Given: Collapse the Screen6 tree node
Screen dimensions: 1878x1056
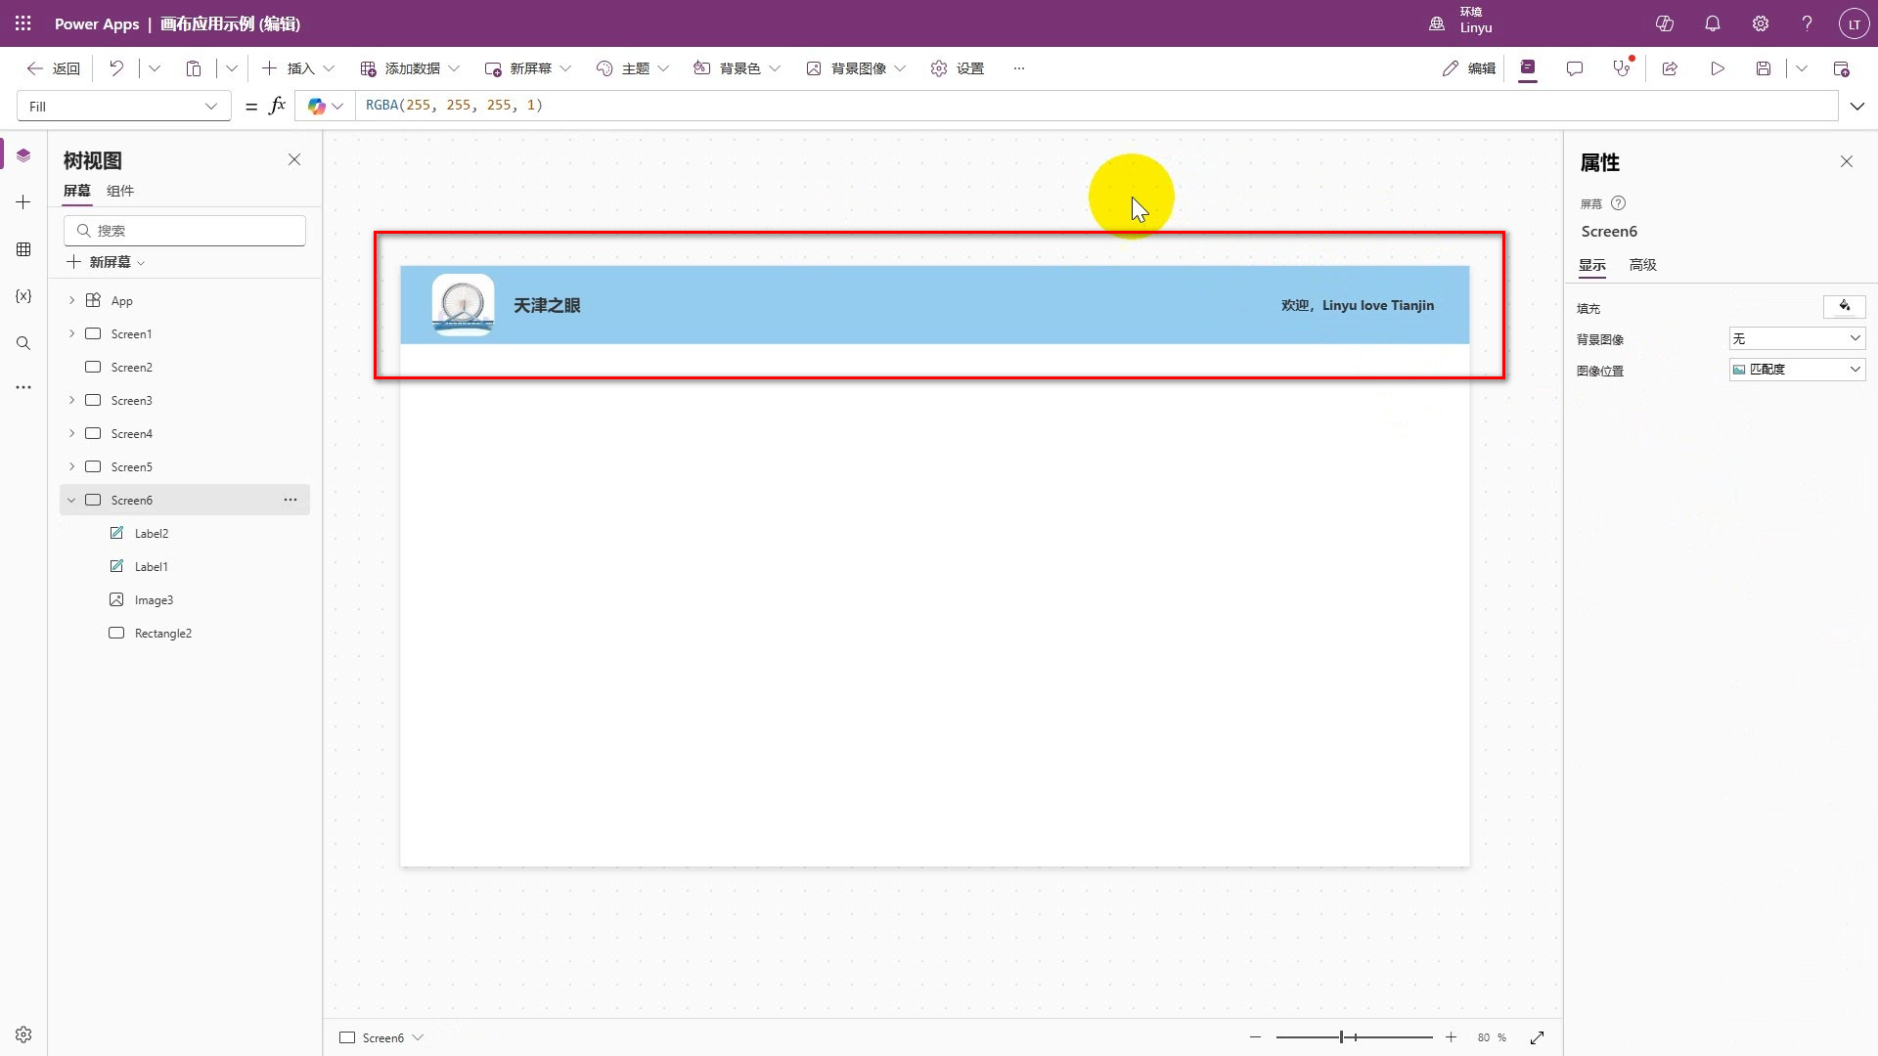Looking at the screenshot, I should (71, 501).
